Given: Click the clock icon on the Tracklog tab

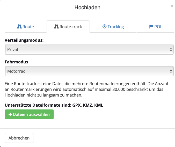Looking at the screenshot, I should coord(104,27).
